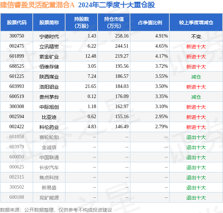This screenshot has height=213, width=223.
Task: Select stock code 002594
Action: (17, 116)
